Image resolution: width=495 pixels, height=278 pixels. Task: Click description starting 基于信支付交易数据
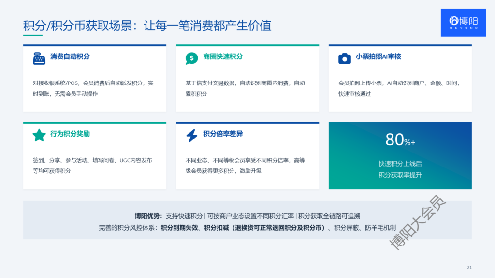click(x=245, y=88)
